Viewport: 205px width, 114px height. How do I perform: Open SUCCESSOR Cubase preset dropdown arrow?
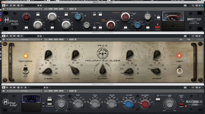50,88
